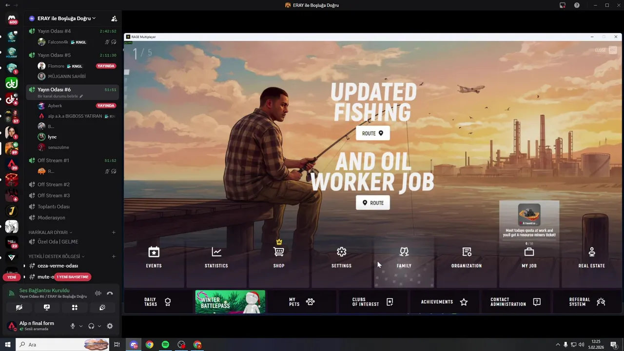Disconnect from voice with the hang-up icon
Image resolution: width=624 pixels, height=351 pixels.
click(x=110, y=293)
